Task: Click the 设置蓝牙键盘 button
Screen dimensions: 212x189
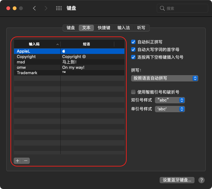Action: click(177, 180)
